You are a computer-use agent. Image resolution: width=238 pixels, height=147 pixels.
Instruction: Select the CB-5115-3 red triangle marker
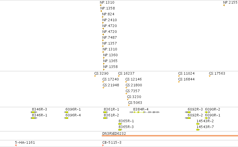coord(103,145)
